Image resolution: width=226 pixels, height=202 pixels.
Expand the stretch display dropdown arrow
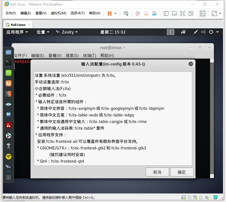[x=220, y=13]
